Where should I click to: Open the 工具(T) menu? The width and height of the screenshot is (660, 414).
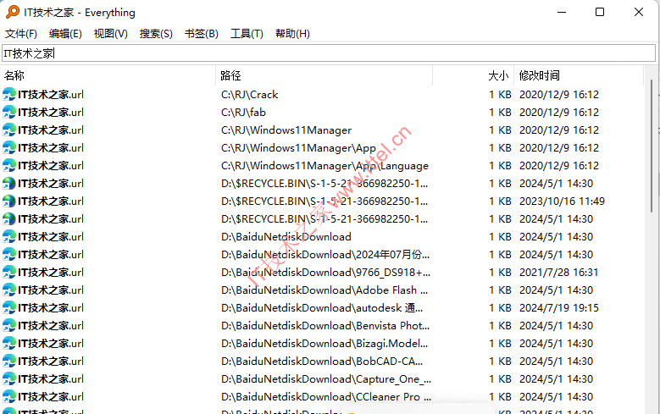247,34
